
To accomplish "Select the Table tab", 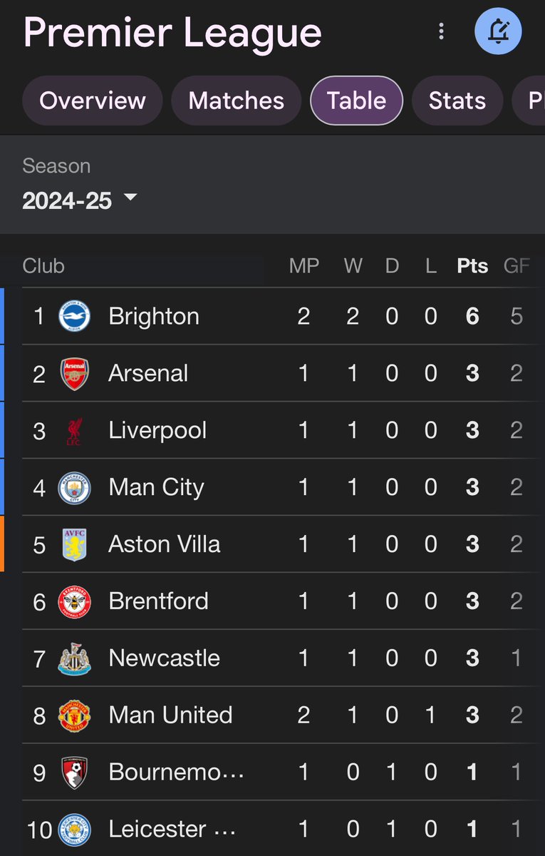I will (357, 101).
